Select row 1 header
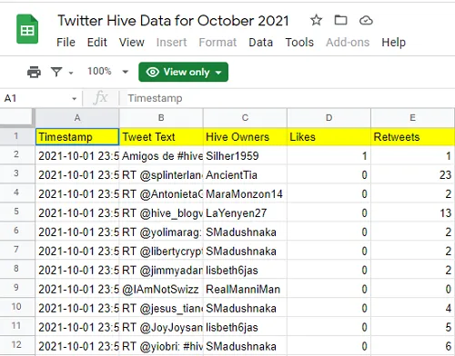This screenshot has width=455, height=356. 17,136
